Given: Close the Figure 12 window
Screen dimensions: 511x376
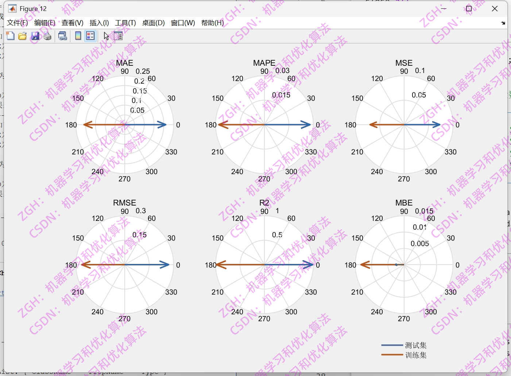Looking at the screenshot, I should [x=495, y=8].
